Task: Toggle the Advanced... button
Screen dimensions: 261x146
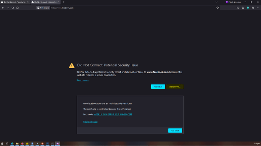Action: point(175,87)
